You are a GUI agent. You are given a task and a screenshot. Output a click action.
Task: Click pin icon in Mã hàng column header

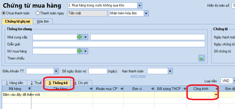(29, 88)
